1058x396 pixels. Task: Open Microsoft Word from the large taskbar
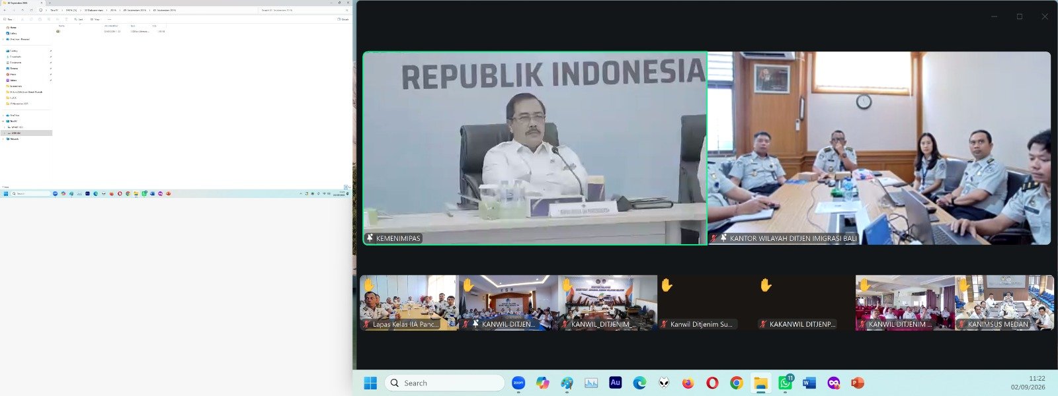point(809,383)
